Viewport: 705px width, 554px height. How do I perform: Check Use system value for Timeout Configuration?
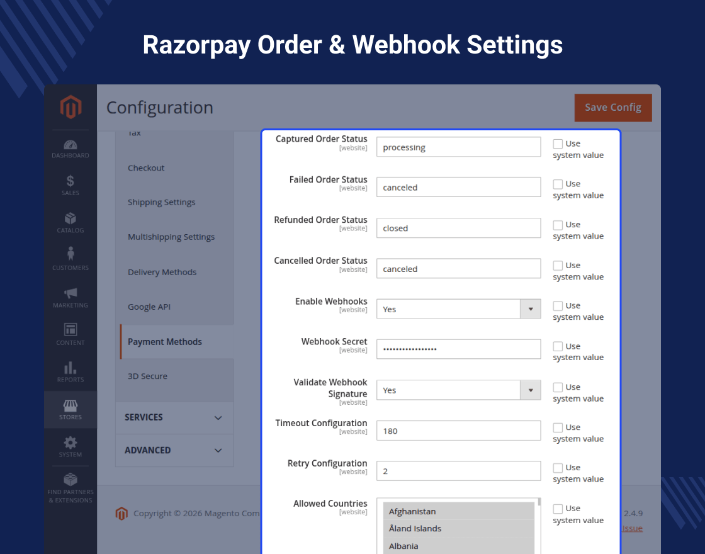click(x=558, y=427)
